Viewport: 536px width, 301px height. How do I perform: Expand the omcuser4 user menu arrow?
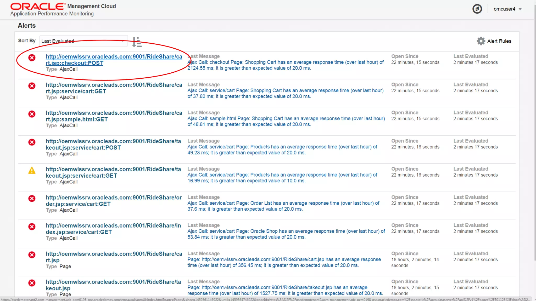[x=520, y=9]
